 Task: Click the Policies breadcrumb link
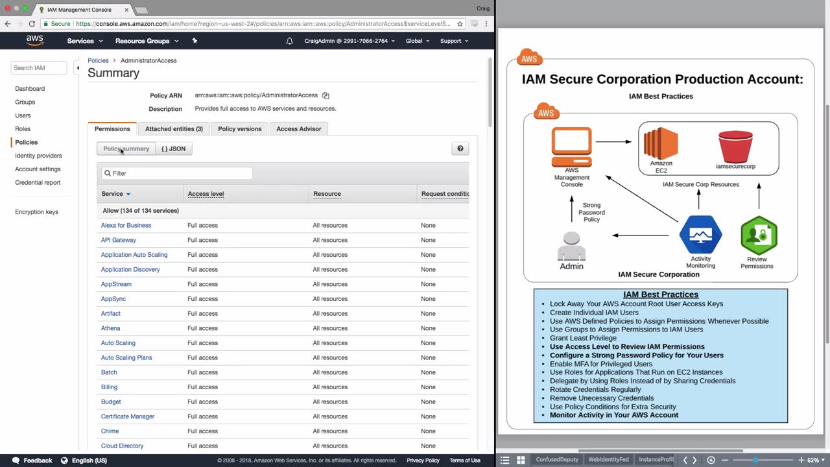pos(99,60)
